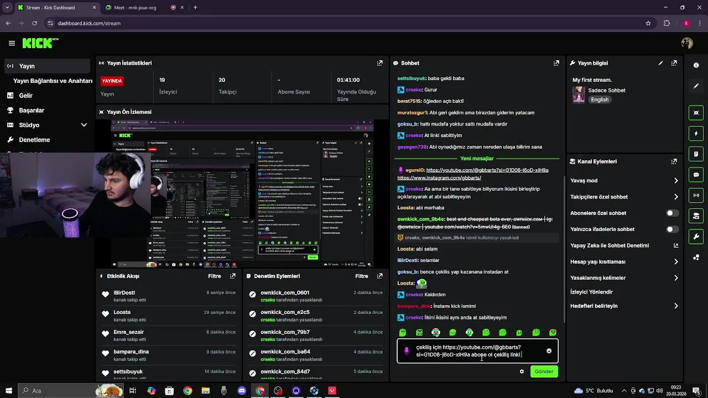Open Yayın Bağlantısı ve Anahtarı page
The image size is (708, 398).
coord(53,81)
